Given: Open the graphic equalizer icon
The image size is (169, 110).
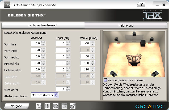Looking at the screenshot, I should click(x=64, y=106).
